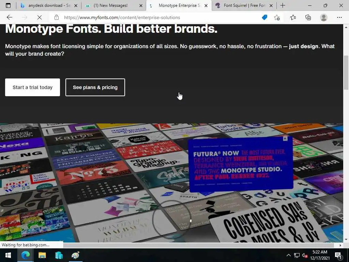Open network status tray icon

click(297, 255)
